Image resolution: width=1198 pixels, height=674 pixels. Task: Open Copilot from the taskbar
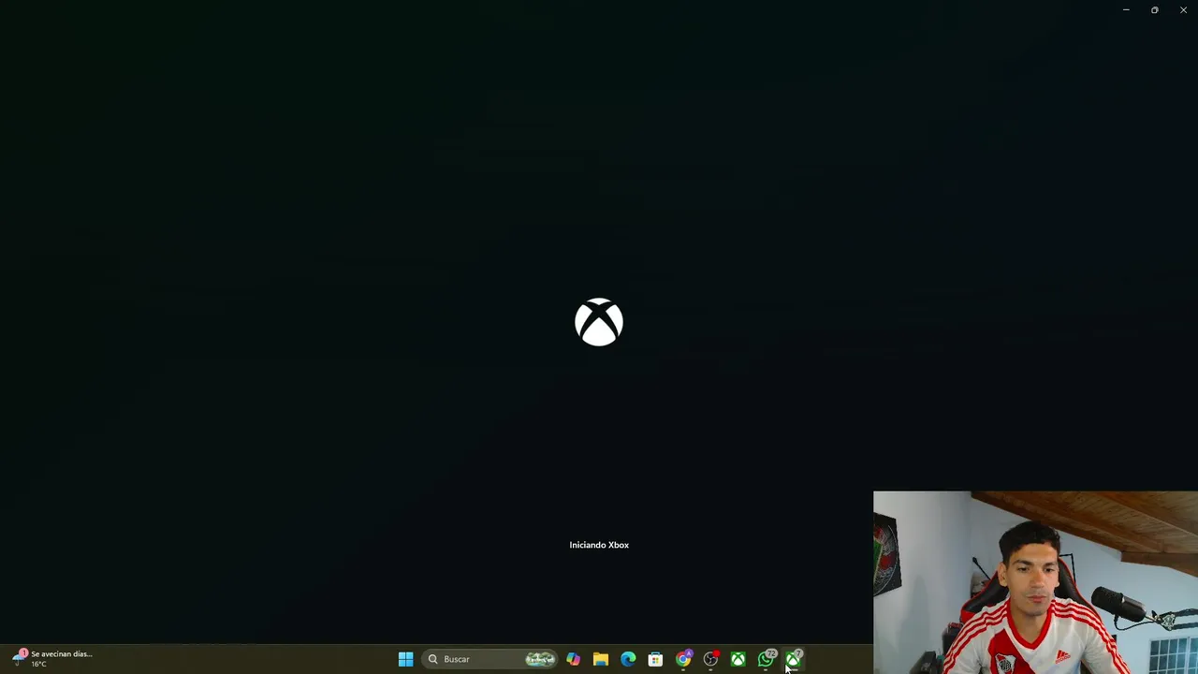coord(573,659)
